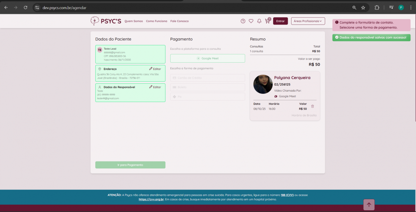Screen dimensions: 416x212
Task: Bookmark this page with star icon
Action: coord(363,7)
